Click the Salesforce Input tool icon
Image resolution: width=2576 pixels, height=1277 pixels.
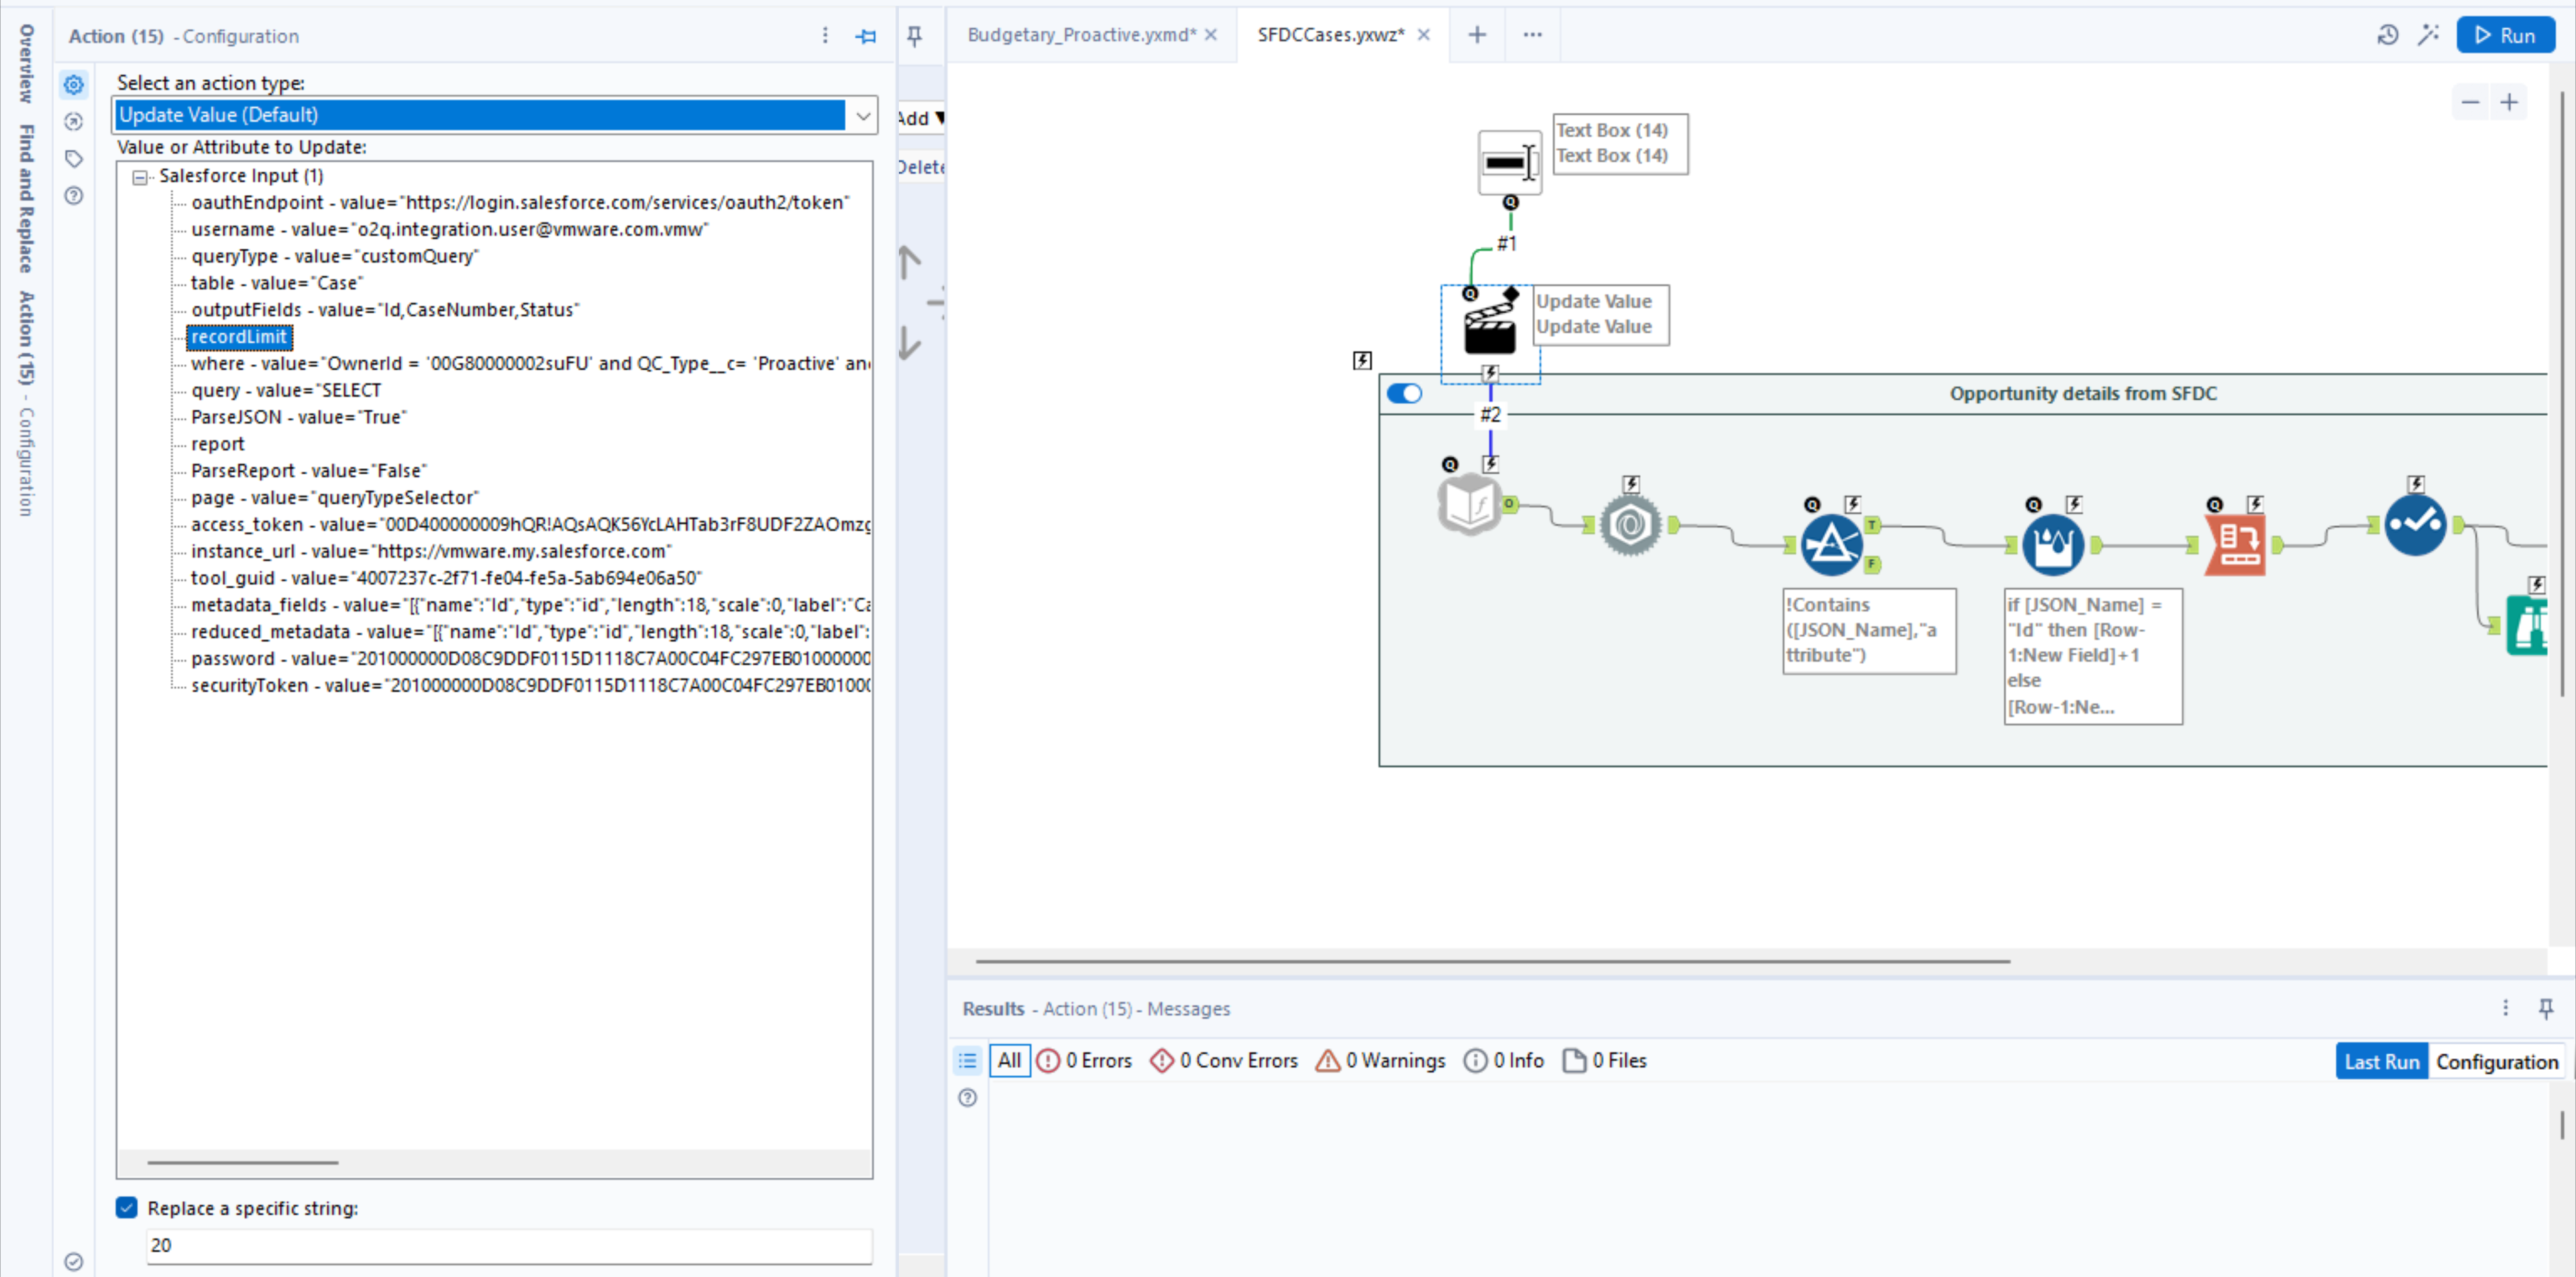[1468, 505]
